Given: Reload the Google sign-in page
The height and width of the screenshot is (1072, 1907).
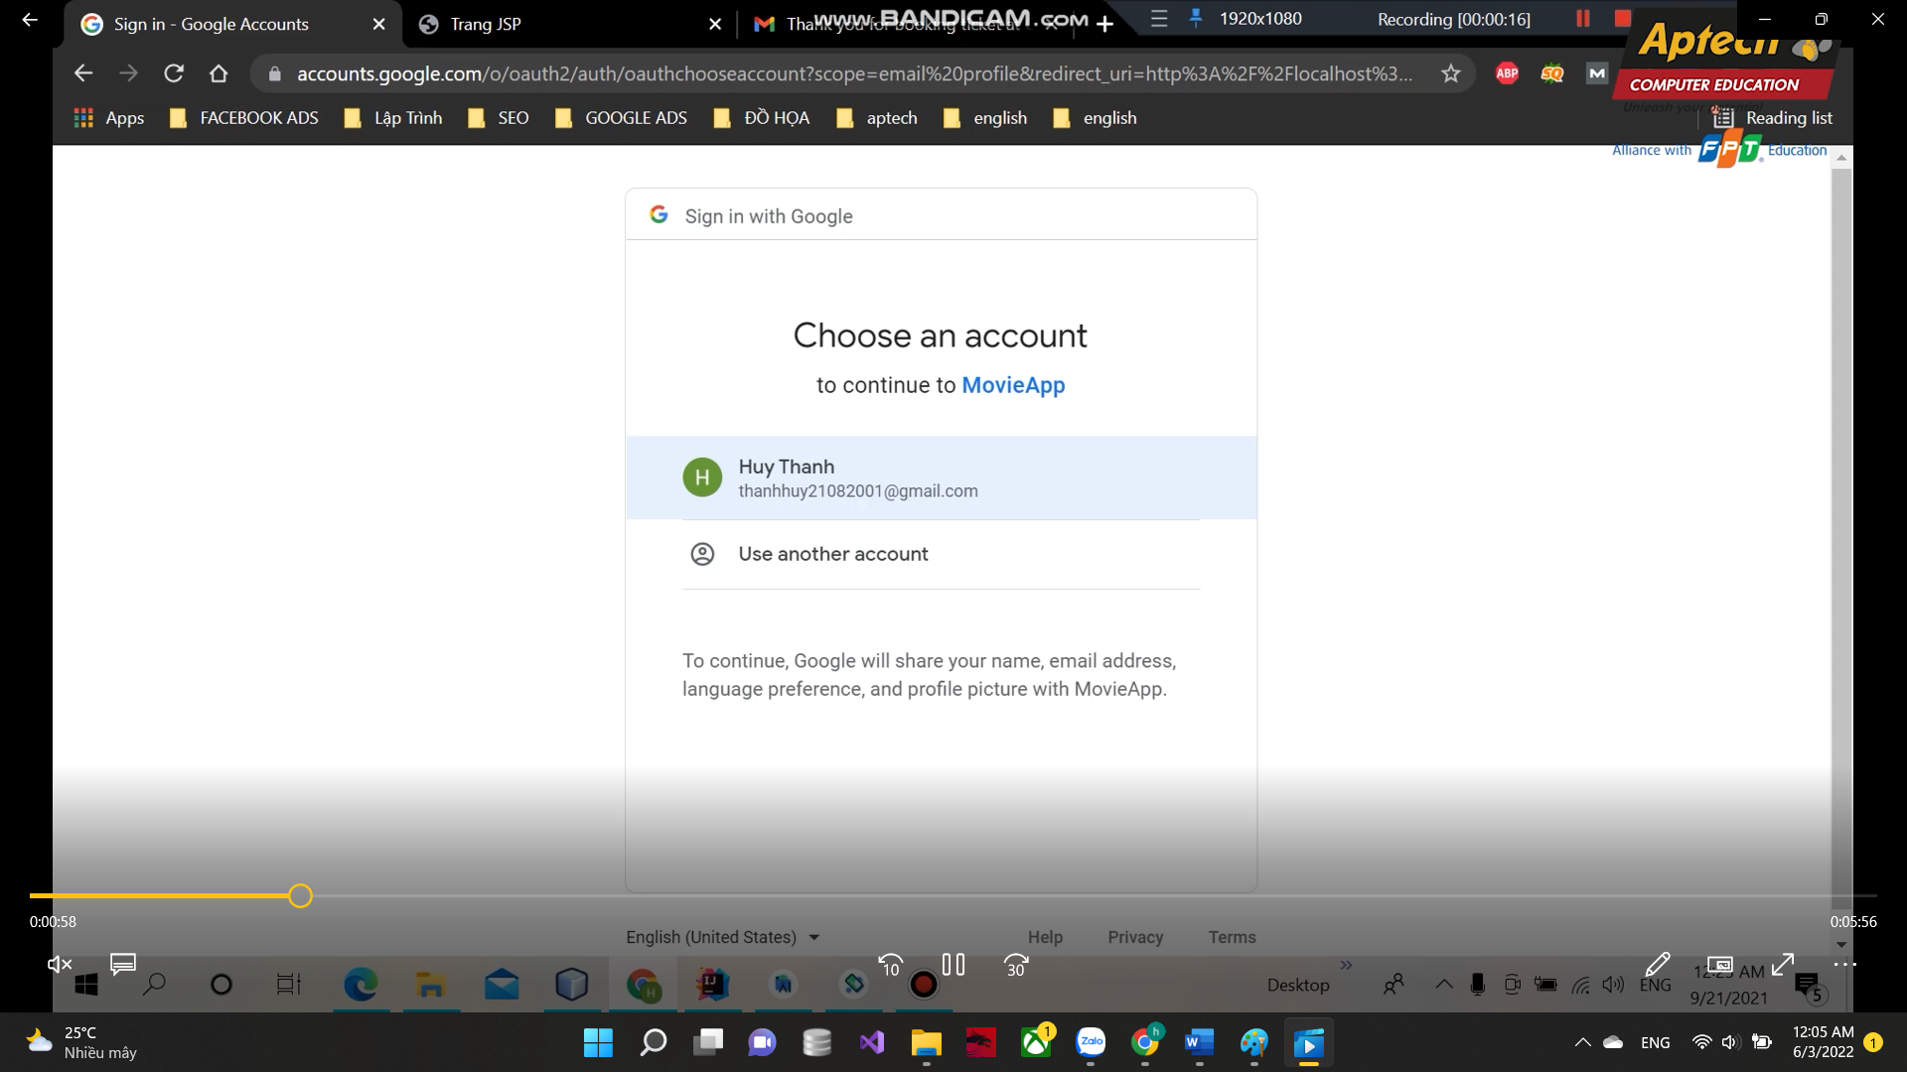Looking at the screenshot, I should (x=174, y=73).
